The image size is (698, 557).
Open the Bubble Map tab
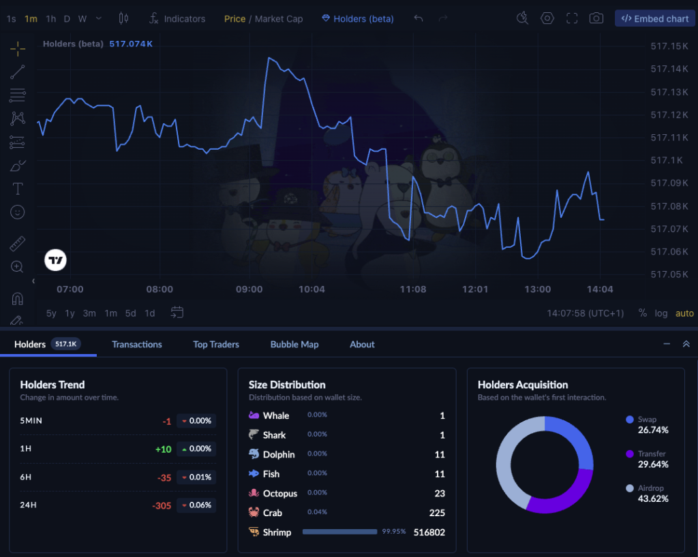pos(294,345)
